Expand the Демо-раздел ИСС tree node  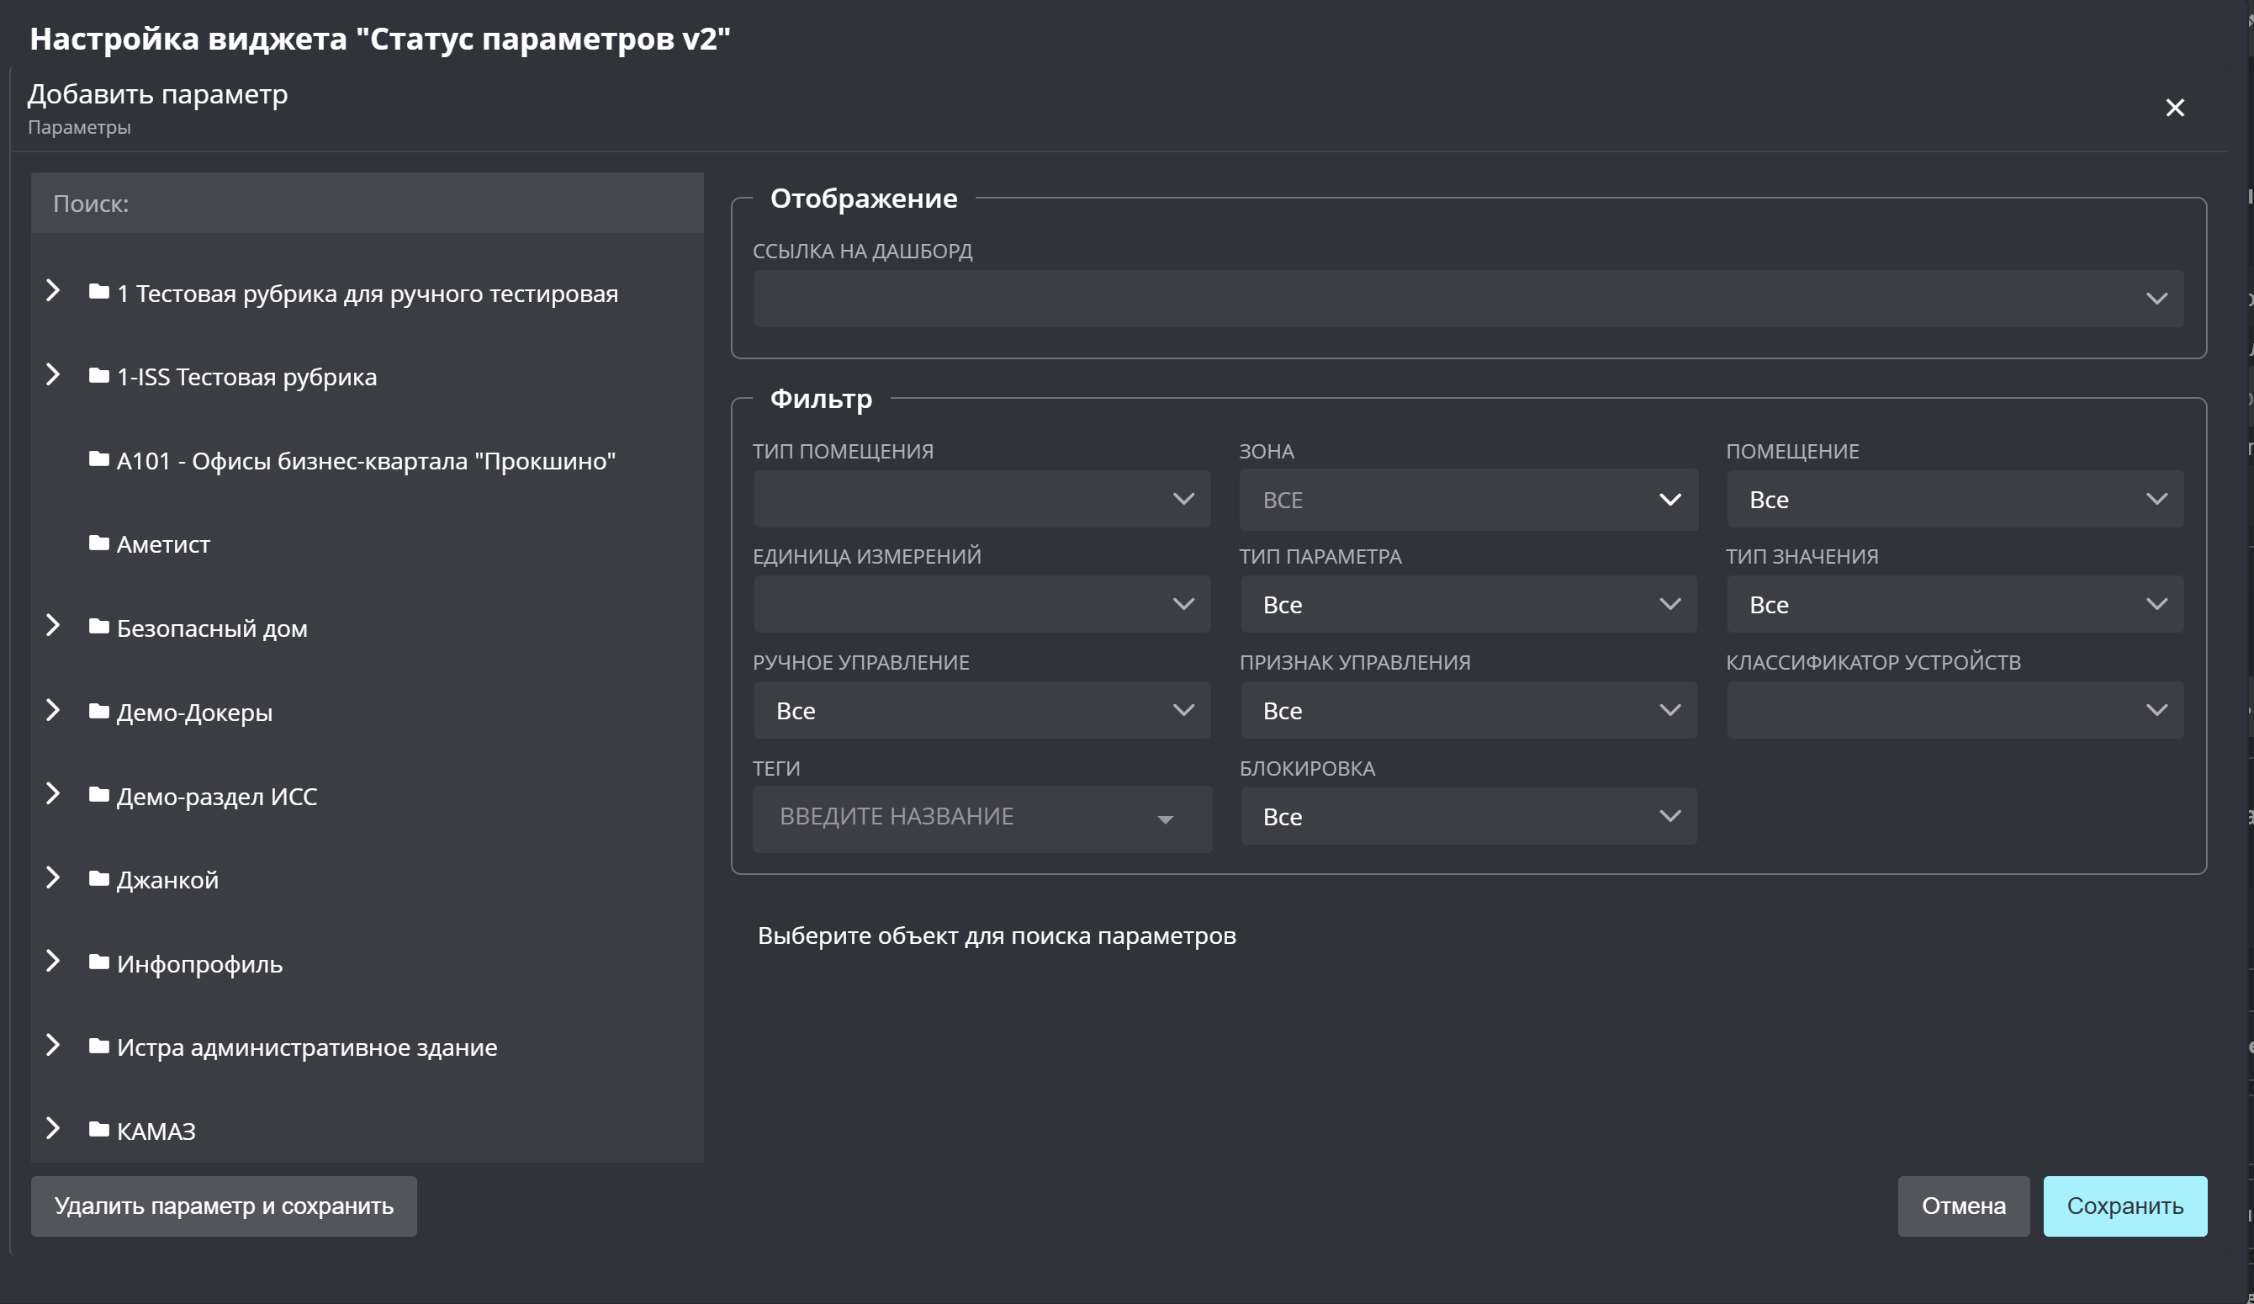(x=53, y=794)
